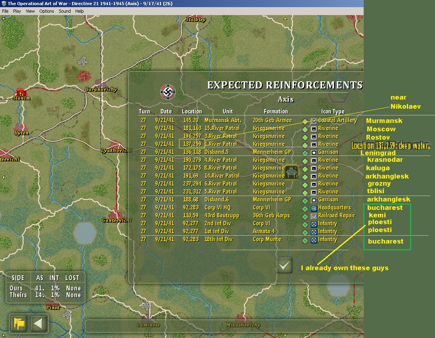Click the airfield icon near Pinsk
Viewport: 435px width, 338px height.
[x=67, y=314]
